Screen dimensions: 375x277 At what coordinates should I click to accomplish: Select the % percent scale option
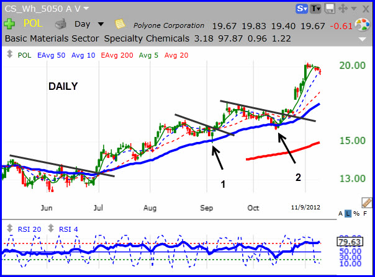pos(356,213)
